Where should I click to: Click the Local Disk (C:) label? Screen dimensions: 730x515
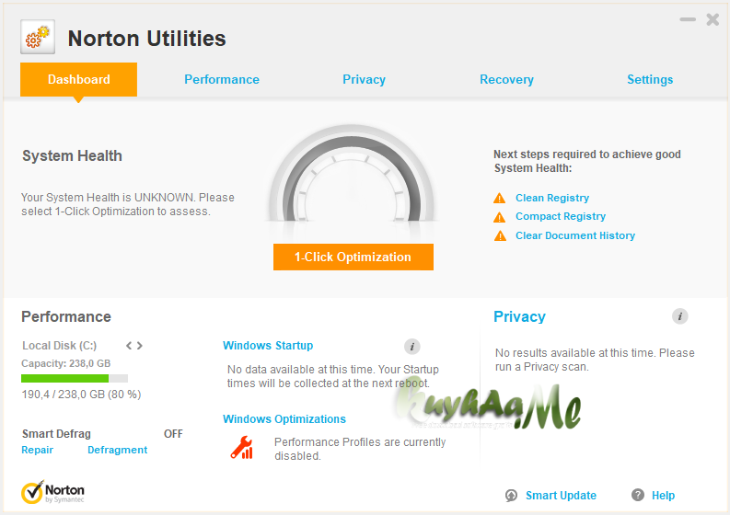(59, 346)
